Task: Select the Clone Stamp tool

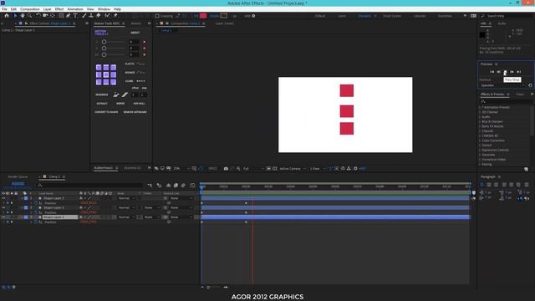Action: point(91,16)
